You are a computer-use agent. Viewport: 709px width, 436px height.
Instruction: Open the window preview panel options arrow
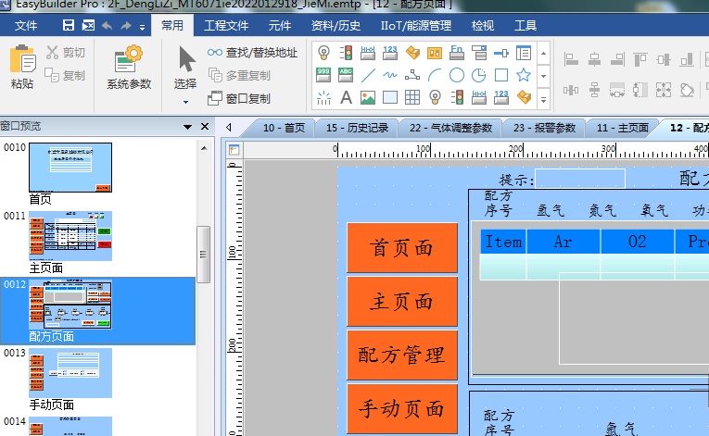pyautogui.click(x=186, y=127)
